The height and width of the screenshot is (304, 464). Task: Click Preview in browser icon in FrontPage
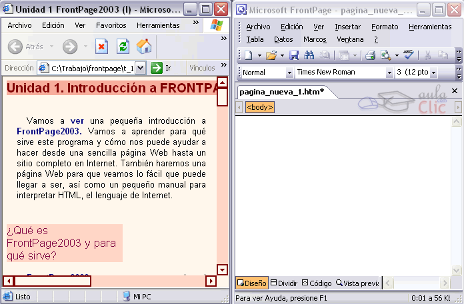(x=385, y=55)
